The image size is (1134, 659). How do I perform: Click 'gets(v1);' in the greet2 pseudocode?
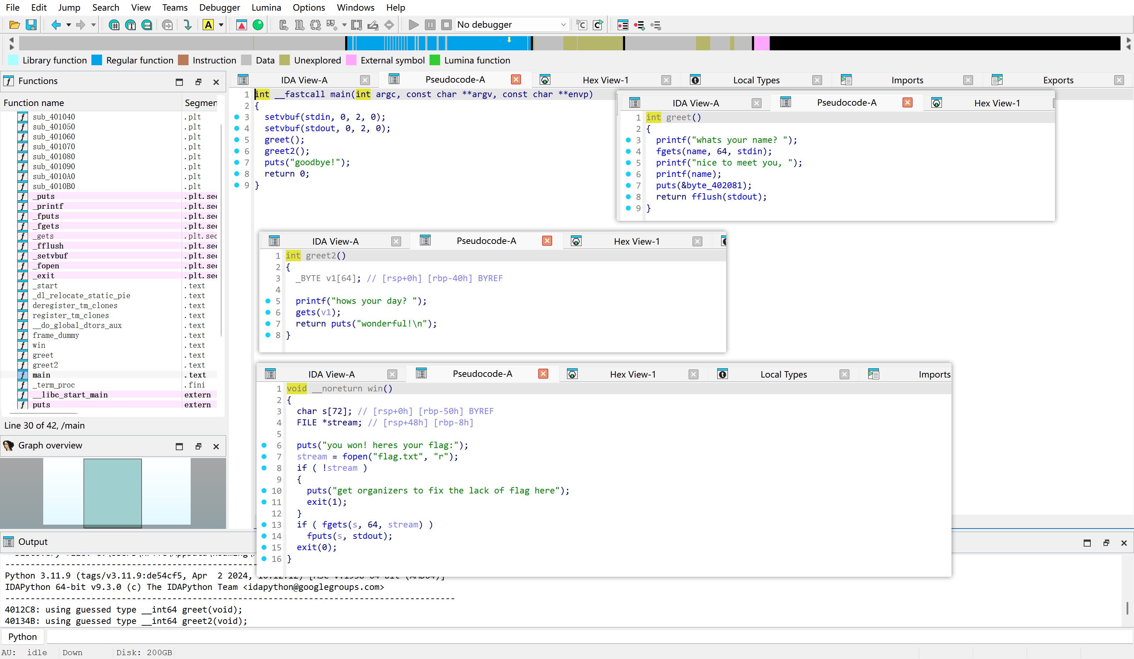pyautogui.click(x=318, y=312)
